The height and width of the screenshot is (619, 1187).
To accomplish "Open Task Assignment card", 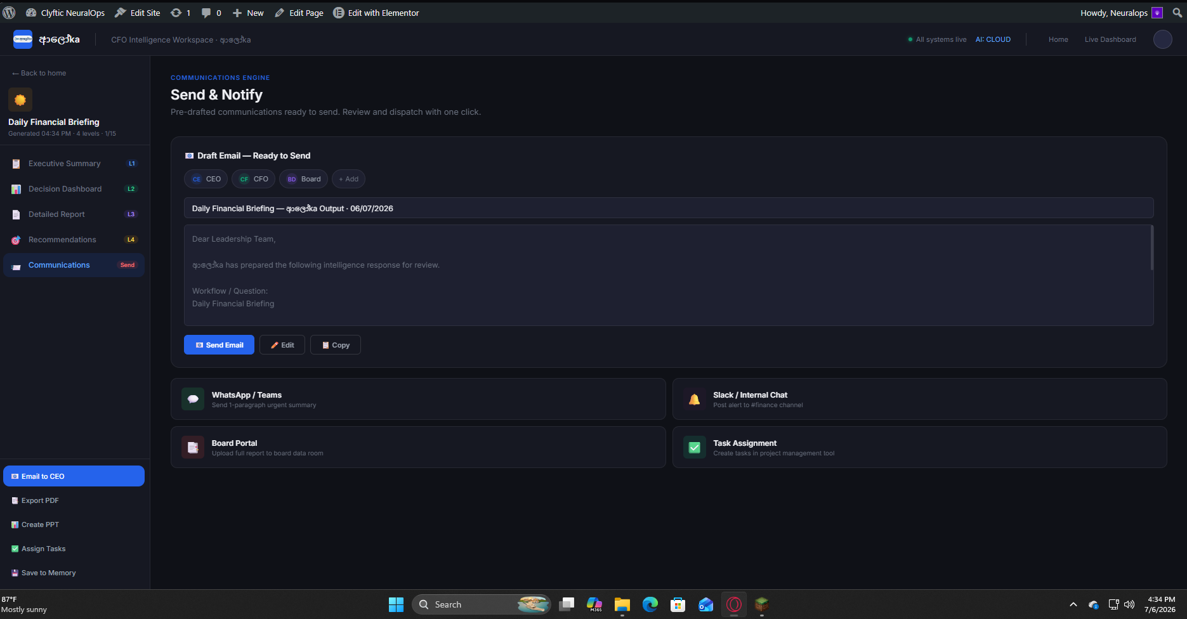I will pyautogui.click(x=920, y=447).
